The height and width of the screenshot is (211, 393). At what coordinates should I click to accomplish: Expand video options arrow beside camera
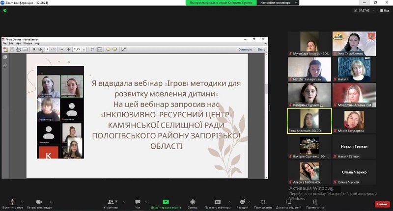coord(51,202)
